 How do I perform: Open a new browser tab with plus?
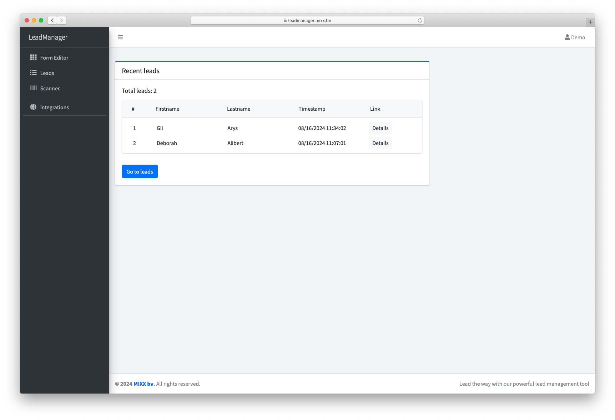590,22
